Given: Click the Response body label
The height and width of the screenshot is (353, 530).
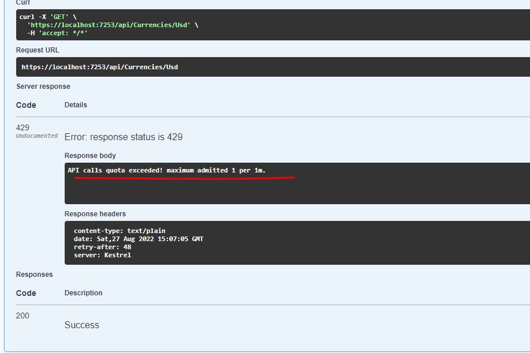Looking at the screenshot, I should point(90,156).
